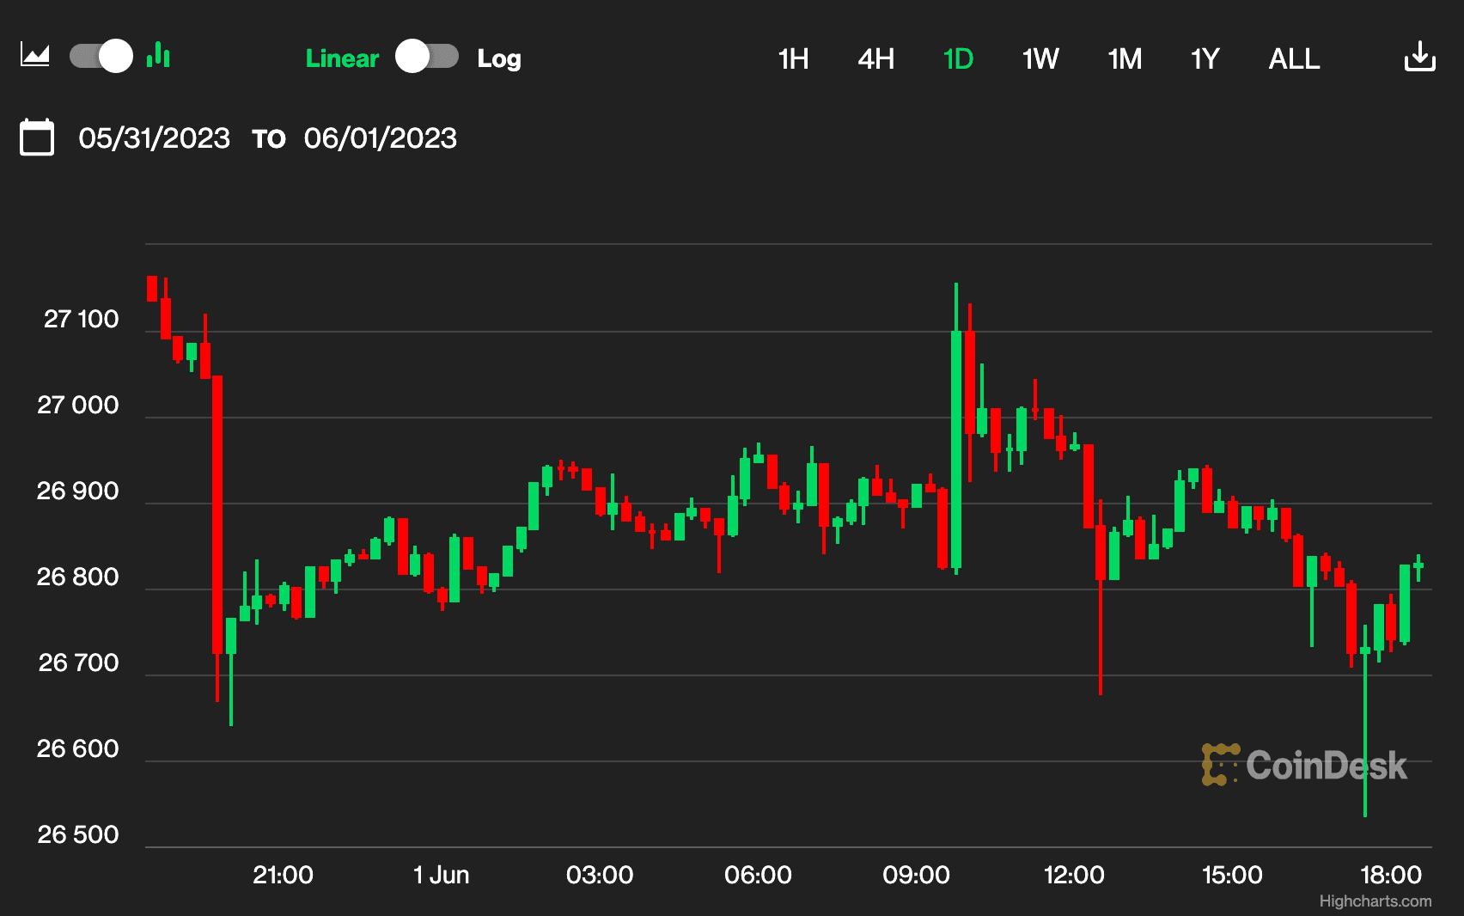The width and height of the screenshot is (1464, 916).
Task: Edit the end date 06/01/2023
Action: (381, 138)
